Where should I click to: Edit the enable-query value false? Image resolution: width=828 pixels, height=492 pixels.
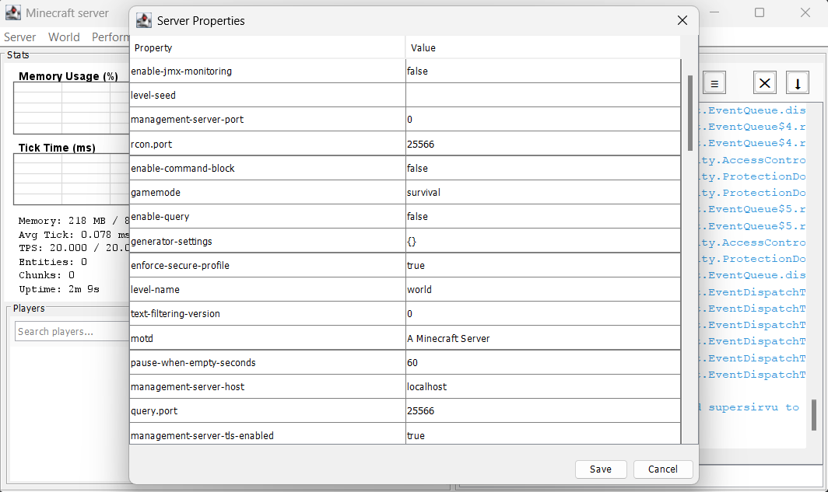pos(543,217)
